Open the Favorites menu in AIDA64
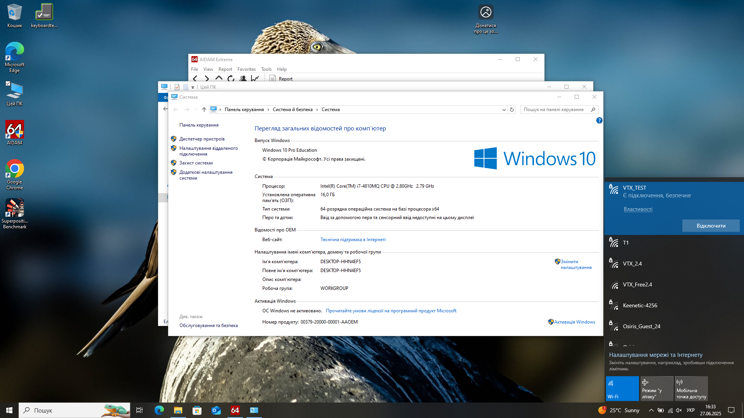This screenshot has height=418, width=744. [x=246, y=69]
